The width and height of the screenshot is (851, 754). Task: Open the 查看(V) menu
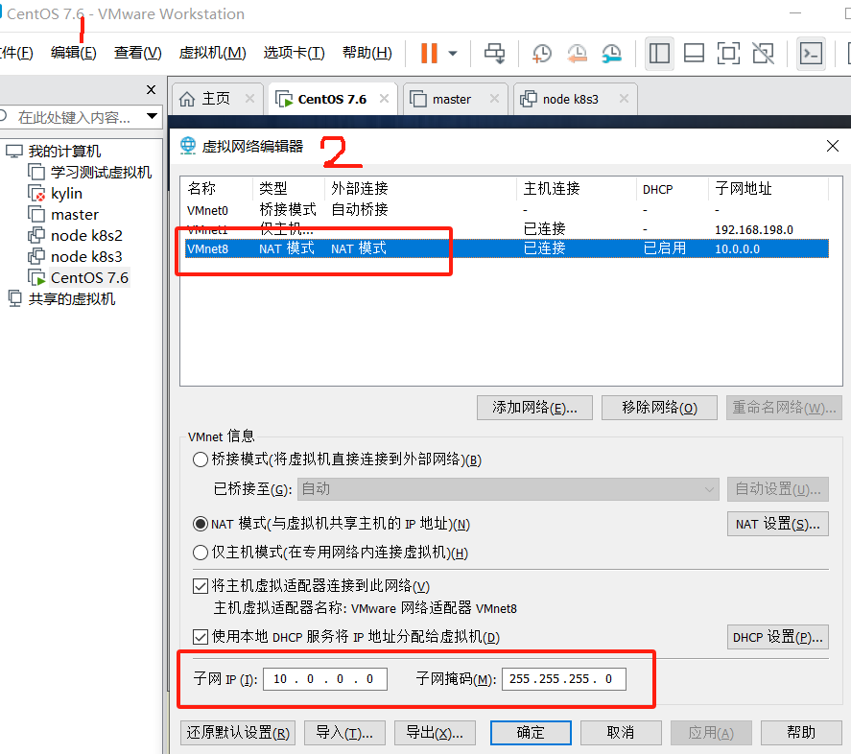138,53
